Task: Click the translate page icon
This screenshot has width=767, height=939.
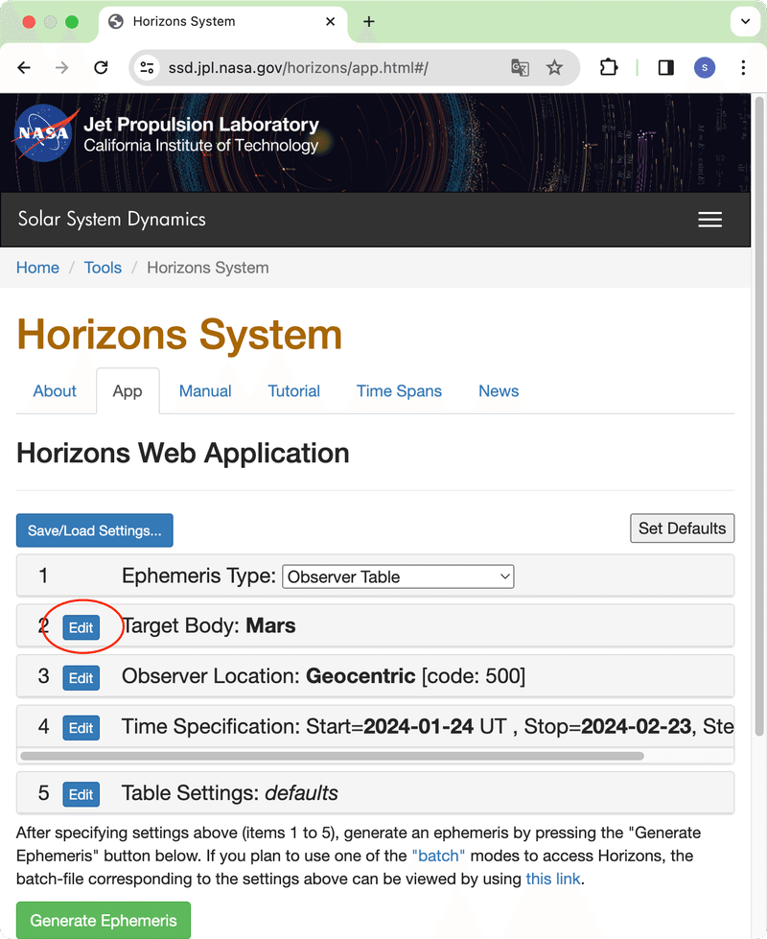Action: tap(520, 67)
